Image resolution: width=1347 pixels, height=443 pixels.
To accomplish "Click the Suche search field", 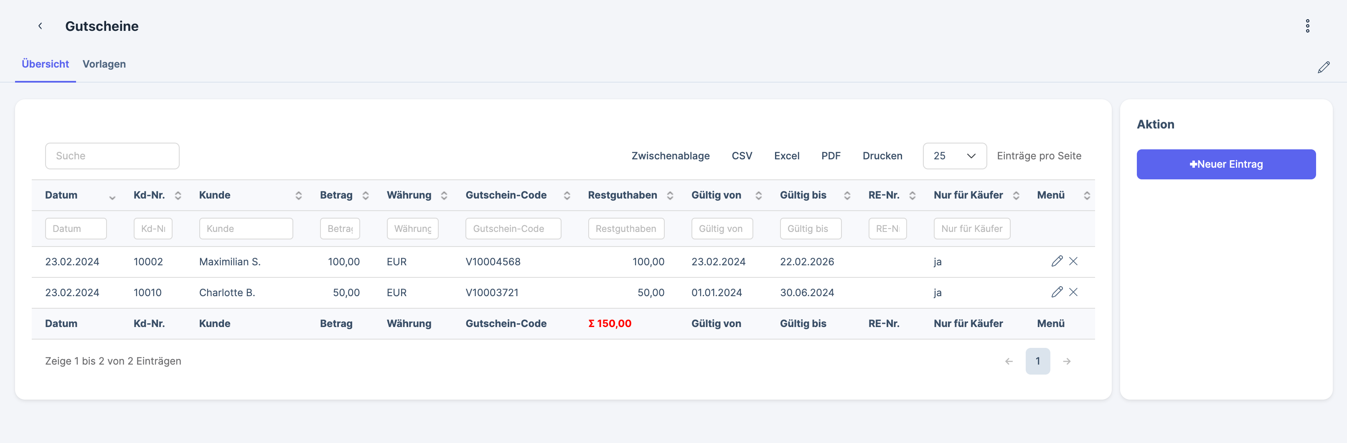I will 112,156.
